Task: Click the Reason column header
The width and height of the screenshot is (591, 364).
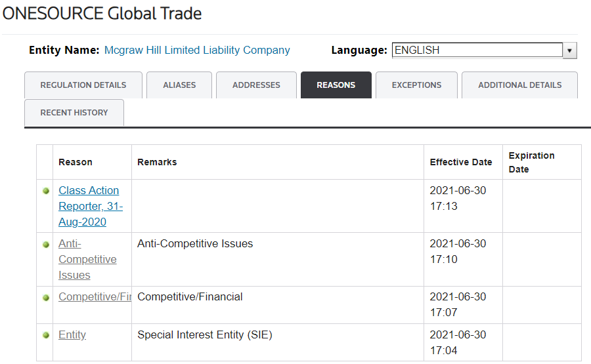Action: 76,162
